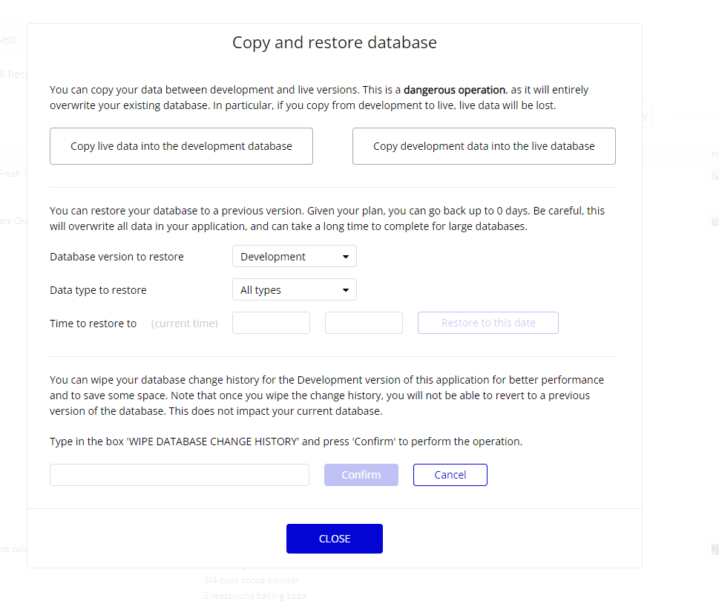This screenshot has width=719, height=604.
Task: Click the (current time) placeholder text
Action: pyautogui.click(x=184, y=324)
